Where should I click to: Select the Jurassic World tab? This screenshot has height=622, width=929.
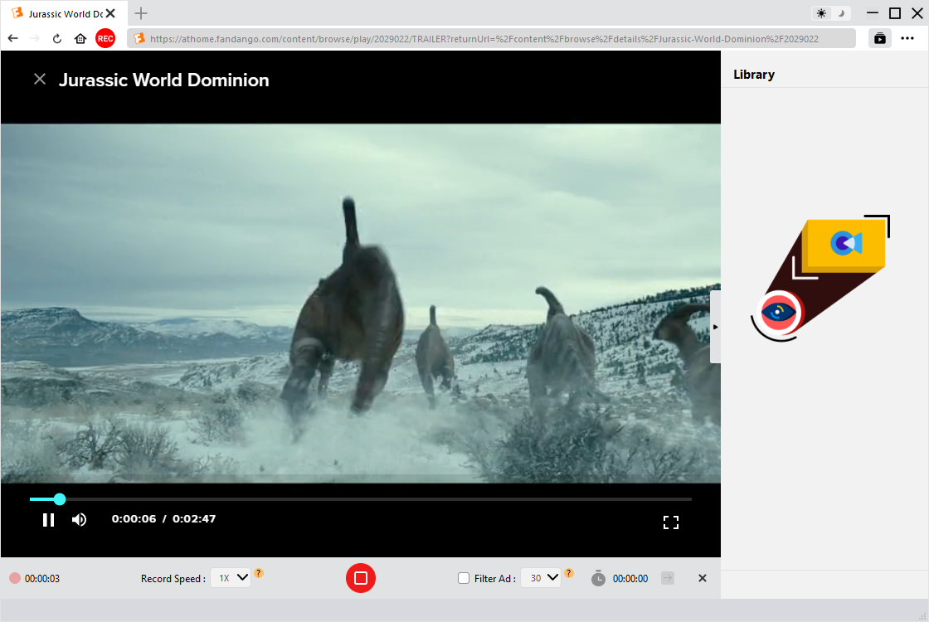[58, 14]
